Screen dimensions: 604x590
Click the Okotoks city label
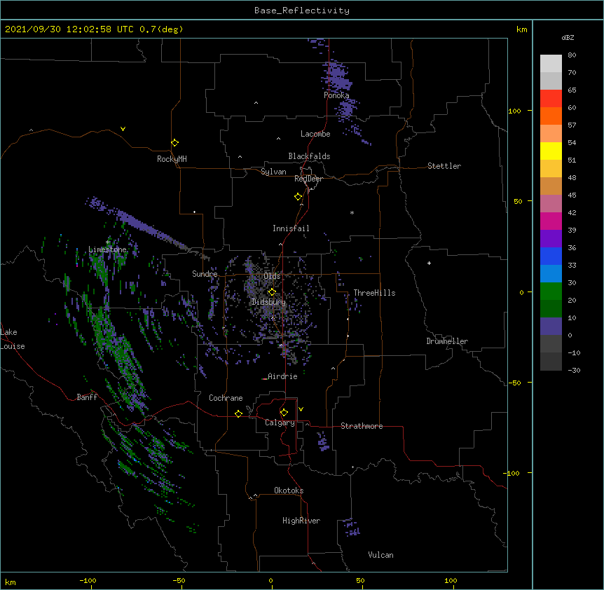pyautogui.click(x=289, y=490)
